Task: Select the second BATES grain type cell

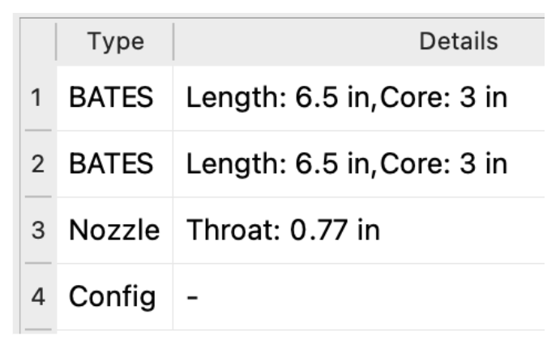Action: coord(115,164)
